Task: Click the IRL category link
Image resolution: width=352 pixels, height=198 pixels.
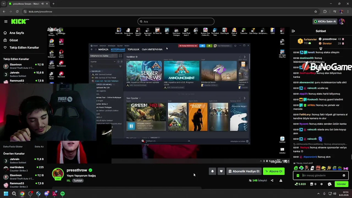Action: (68, 181)
